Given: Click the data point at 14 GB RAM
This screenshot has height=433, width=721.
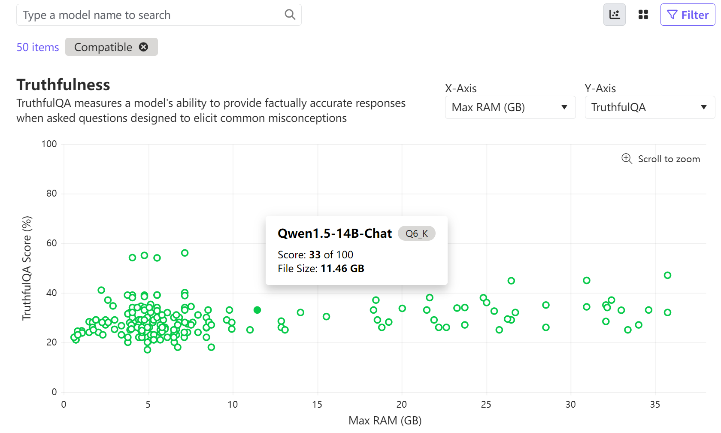Looking at the screenshot, I should tap(300, 312).
